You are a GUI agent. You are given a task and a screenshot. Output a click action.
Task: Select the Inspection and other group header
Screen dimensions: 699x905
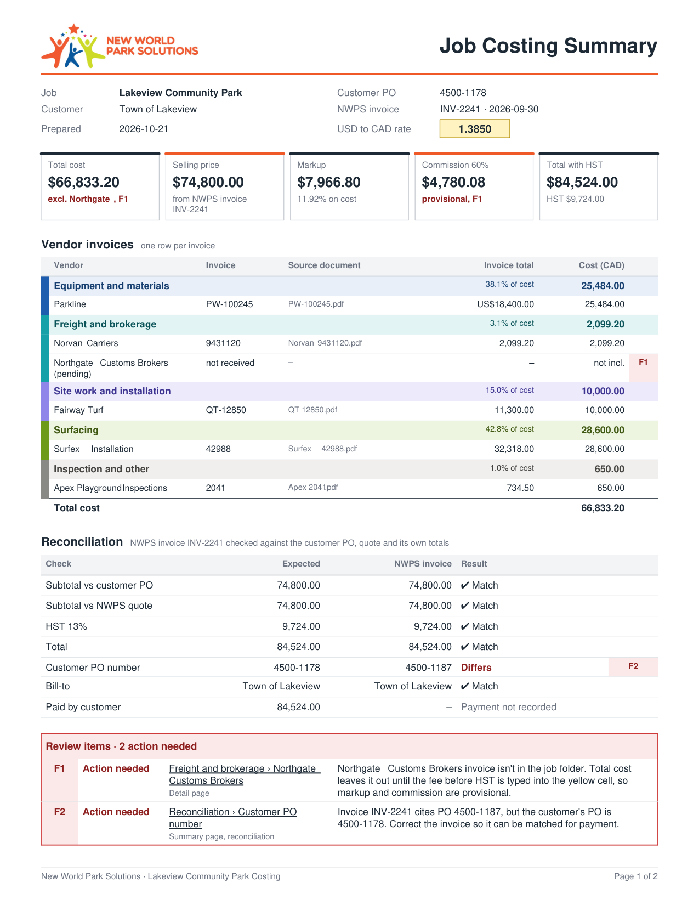pyautogui.click(x=349, y=469)
